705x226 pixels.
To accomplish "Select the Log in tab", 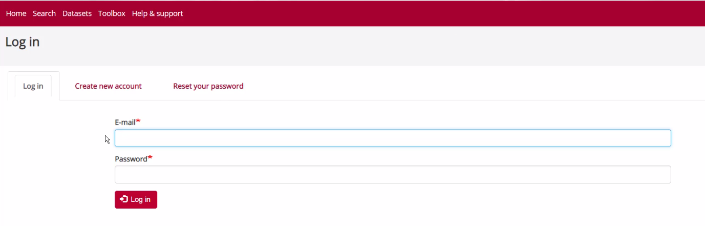I will [33, 86].
